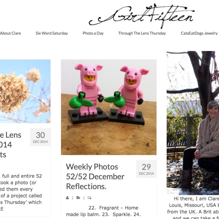Click the 29 Dec 2014 date badge
The width and height of the screenshot is (219, 219).
[x=146, y=169]
